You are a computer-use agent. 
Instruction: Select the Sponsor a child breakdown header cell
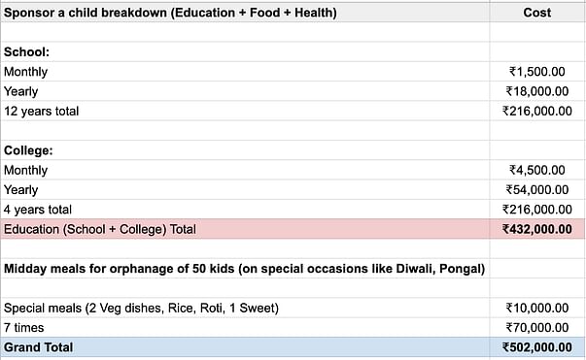[245, 13]
